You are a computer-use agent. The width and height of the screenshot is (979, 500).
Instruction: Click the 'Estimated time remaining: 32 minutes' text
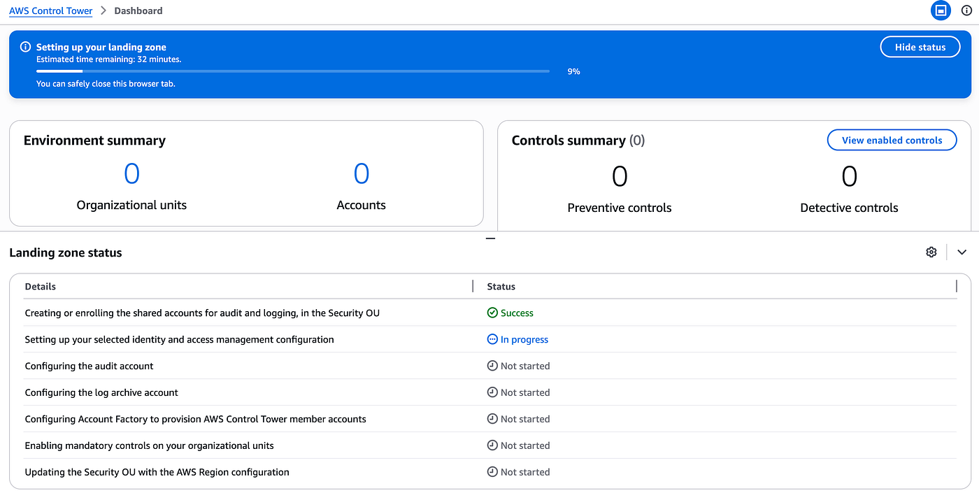point(108,59)
